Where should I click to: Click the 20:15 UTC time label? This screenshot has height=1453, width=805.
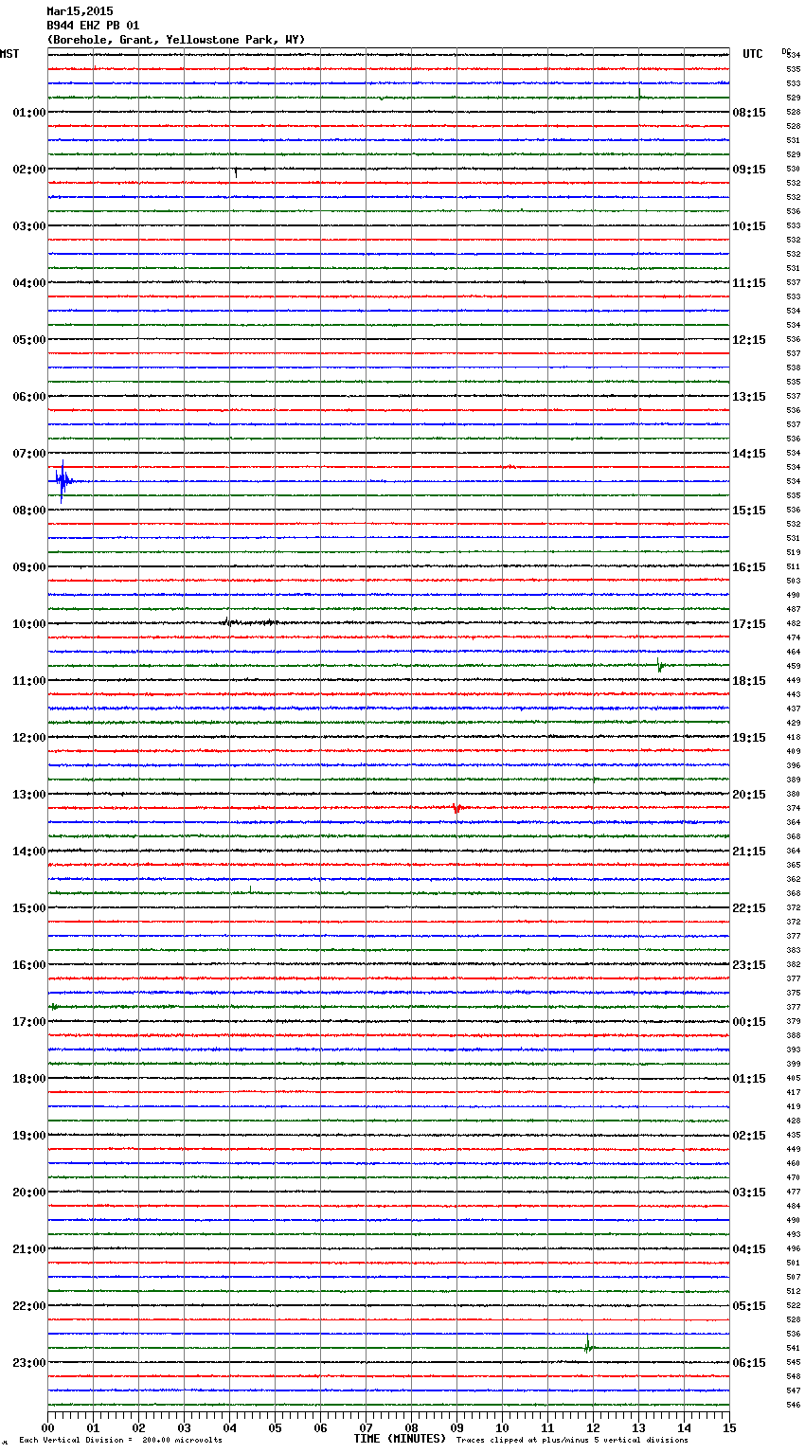click(749, 795)
